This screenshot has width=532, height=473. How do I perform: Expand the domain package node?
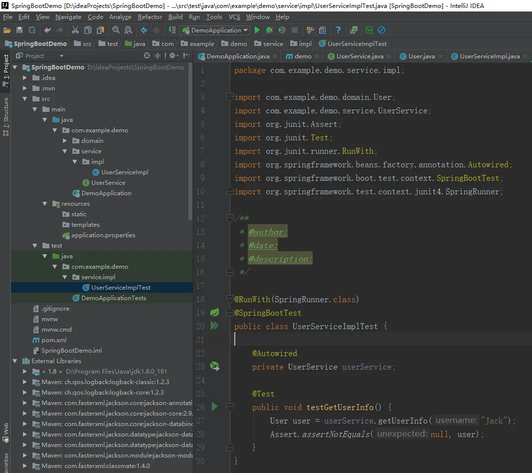(x=65, y=141)
